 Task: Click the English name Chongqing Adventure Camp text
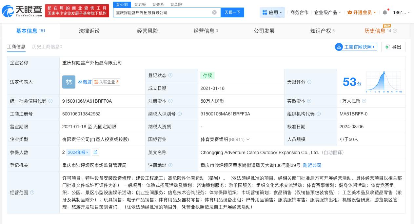click(x=260, y=153)
